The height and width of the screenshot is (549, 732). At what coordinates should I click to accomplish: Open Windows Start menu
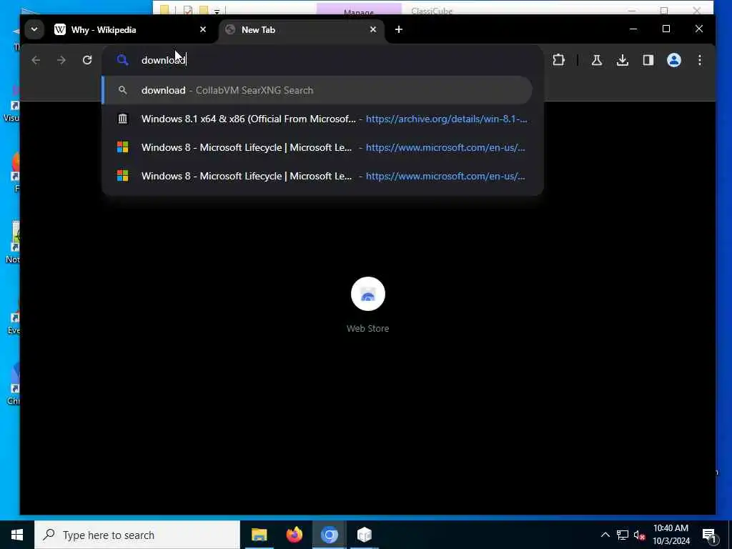[x=17, y=535]
